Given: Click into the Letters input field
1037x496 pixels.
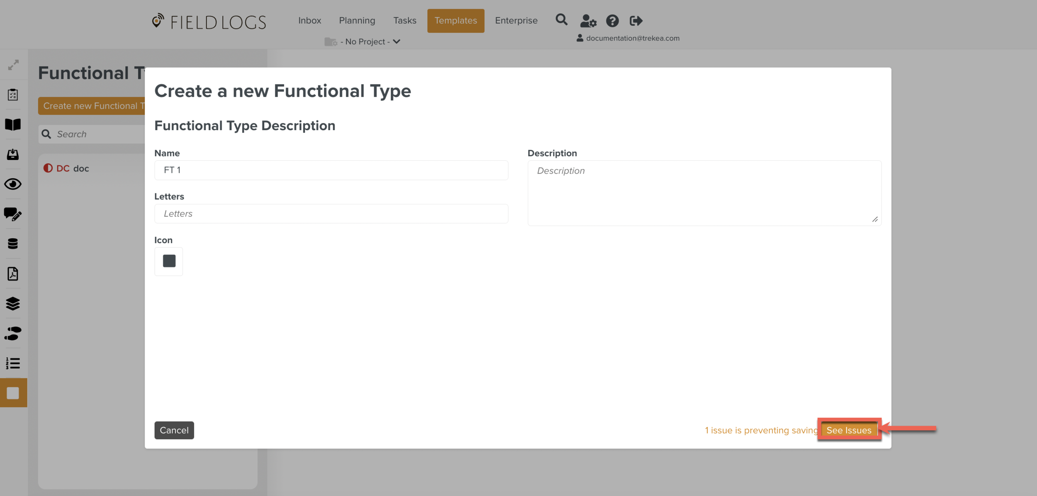Looking at the screenshot, I should pyautogui.click(x=331, y=214).
